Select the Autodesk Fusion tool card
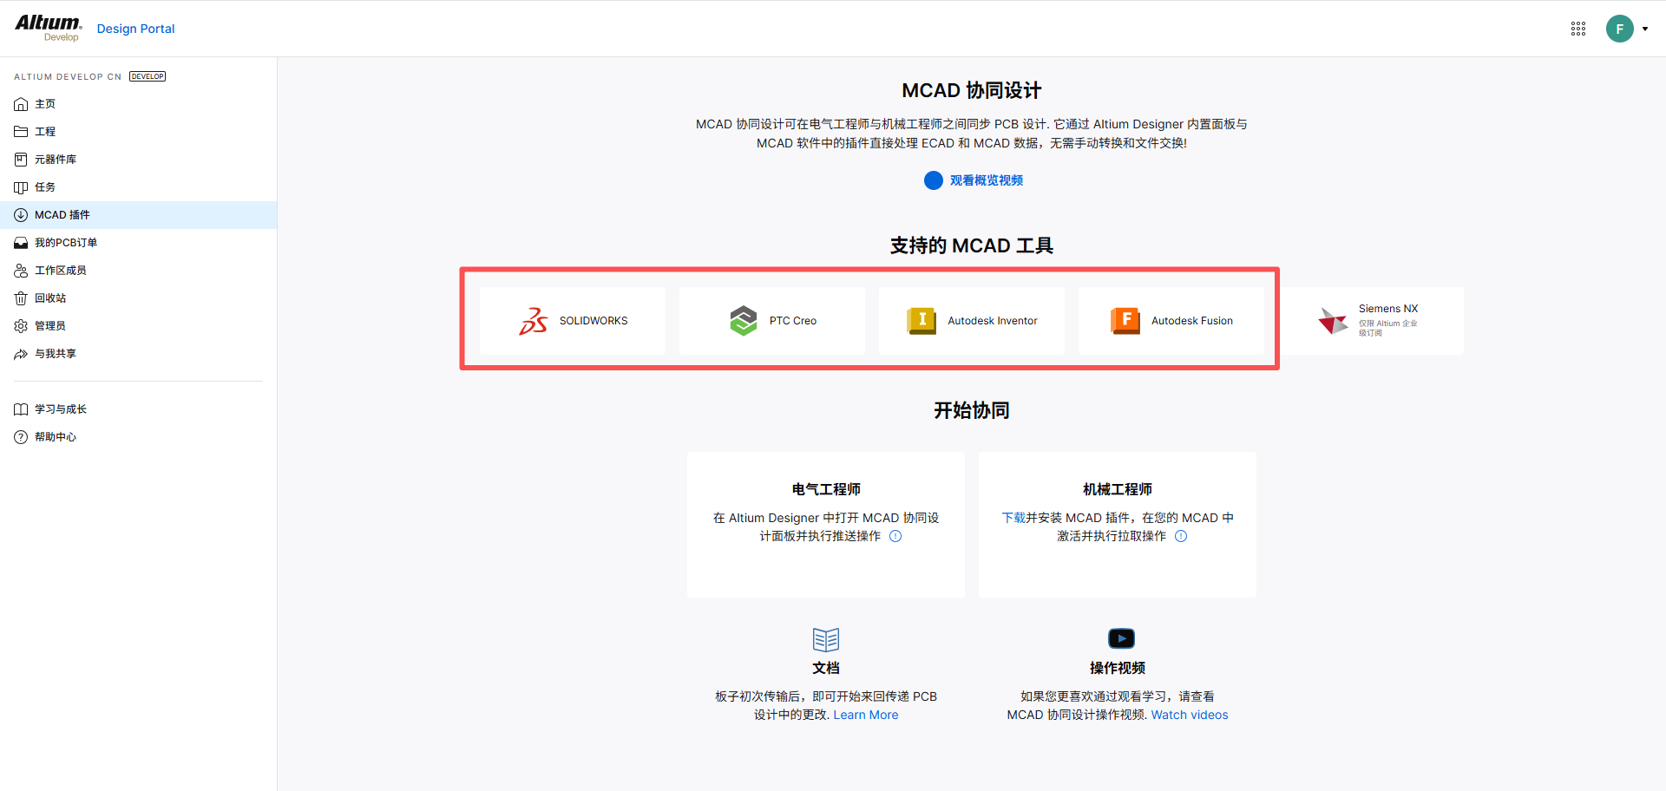Viewport: 1666px width, 791px height. tap(1171, 321)
